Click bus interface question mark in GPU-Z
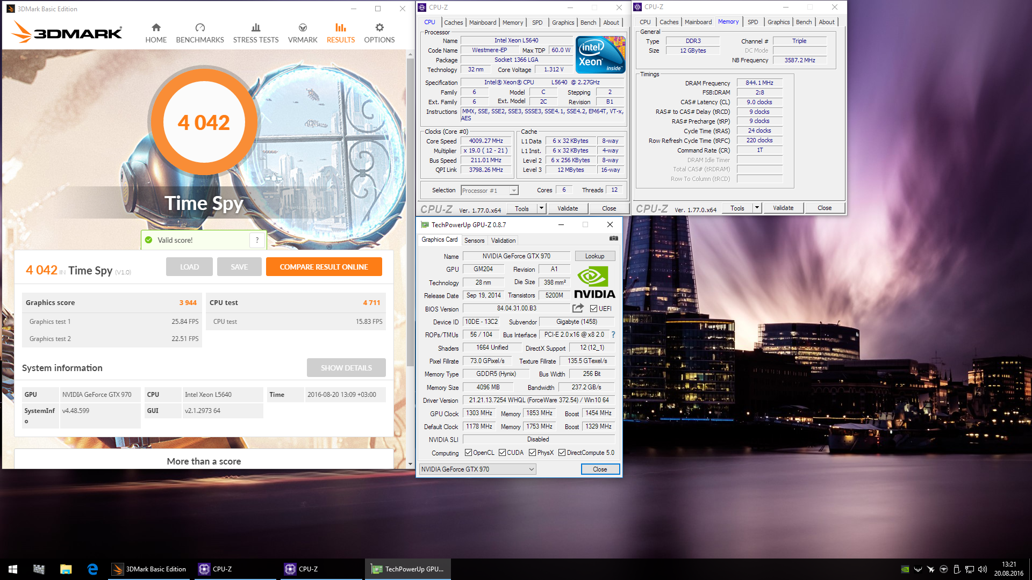 click(613, 335)
